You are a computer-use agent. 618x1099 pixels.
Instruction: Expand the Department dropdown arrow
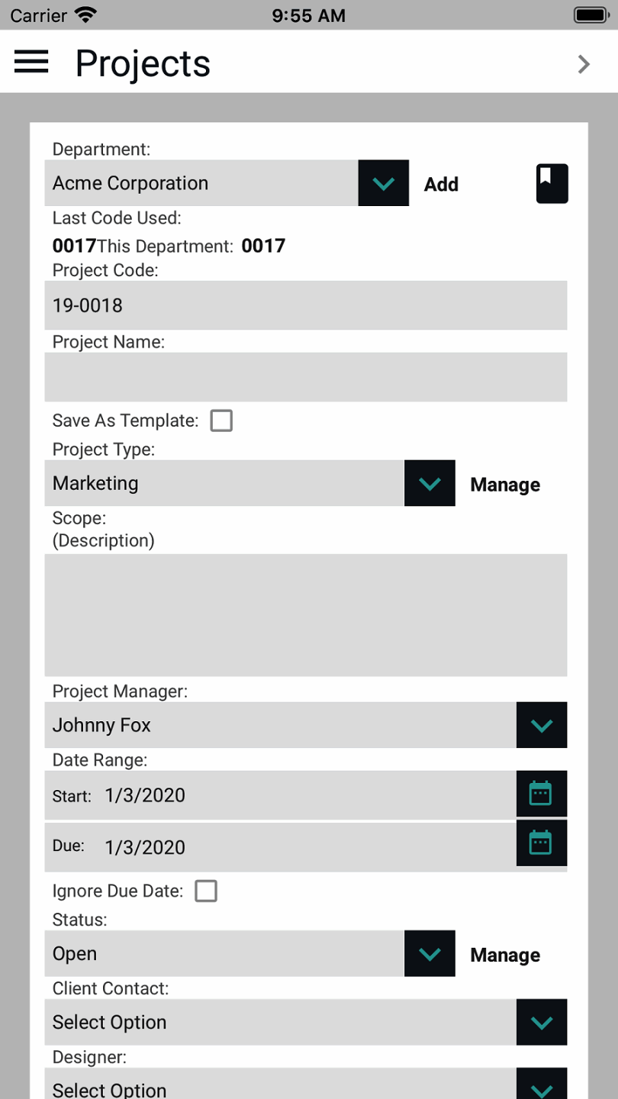[383, 183]
